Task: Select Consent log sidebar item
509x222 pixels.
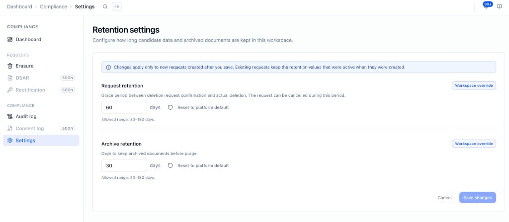Action: point(41,129)
